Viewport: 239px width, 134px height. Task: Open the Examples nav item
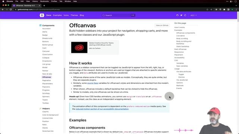(x=58, y=15)
